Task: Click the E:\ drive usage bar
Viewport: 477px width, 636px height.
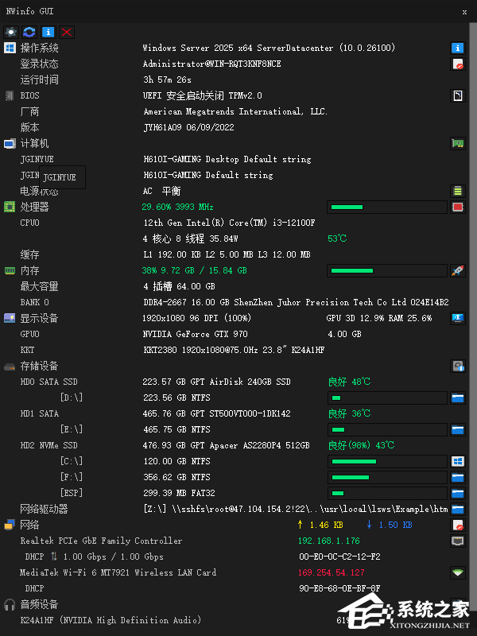Action: coord(387,429)
